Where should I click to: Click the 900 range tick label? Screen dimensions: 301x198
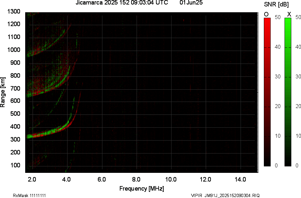15,63
